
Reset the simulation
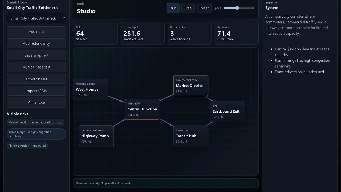204,8
